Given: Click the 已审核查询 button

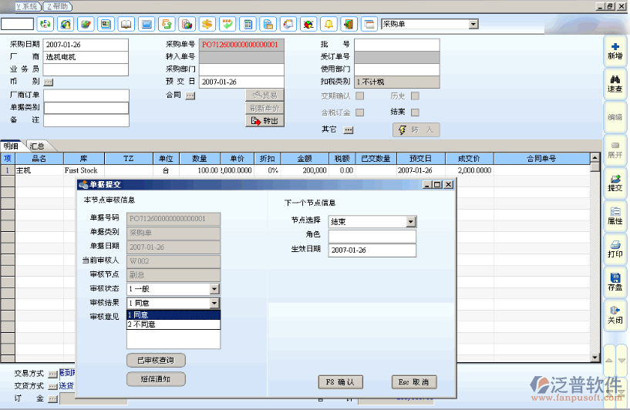Looking at the screenshot, I should [156, 361].
